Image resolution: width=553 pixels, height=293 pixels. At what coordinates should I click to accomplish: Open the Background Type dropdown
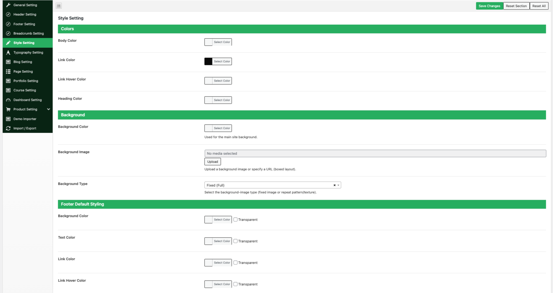(x=273, y=185)
